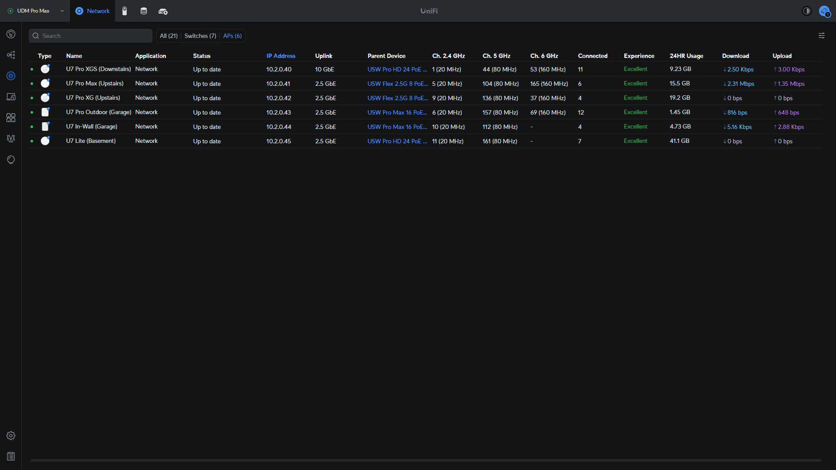Open the Client Devices sidebar icon
Screen dimensions: 836x470
(11, 97)
